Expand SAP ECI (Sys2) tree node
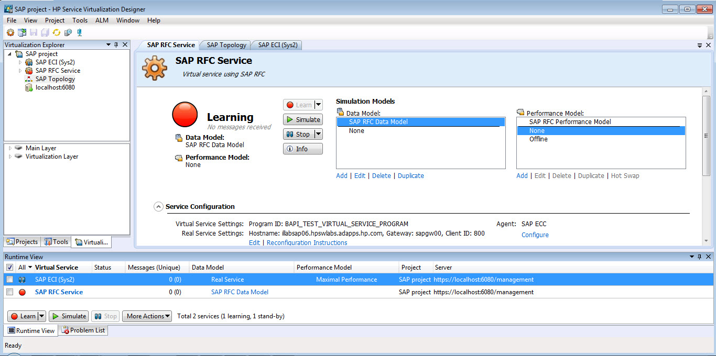The width and height of the screenshot is (716, 356). (x=20, y=62)
